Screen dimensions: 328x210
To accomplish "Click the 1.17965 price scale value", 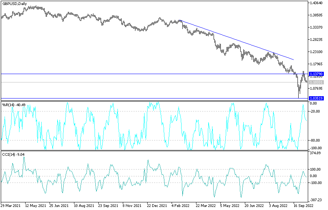I will pyautogui.click(x=316, y=64).
